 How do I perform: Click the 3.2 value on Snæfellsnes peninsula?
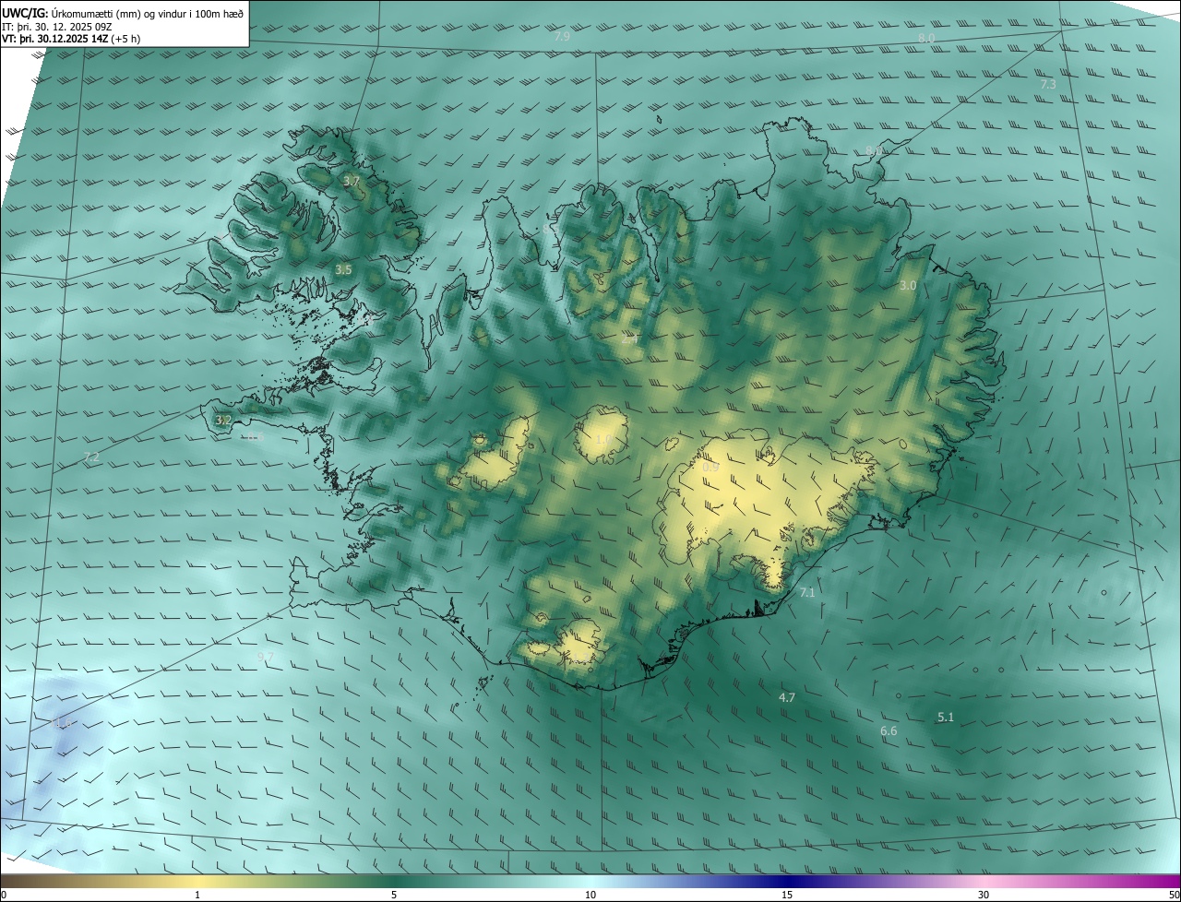point(223,421)
